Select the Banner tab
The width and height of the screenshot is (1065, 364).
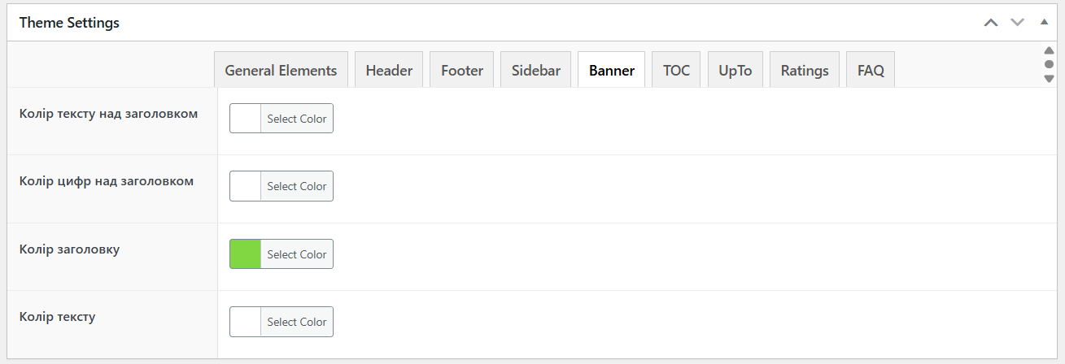click(611, 71)
